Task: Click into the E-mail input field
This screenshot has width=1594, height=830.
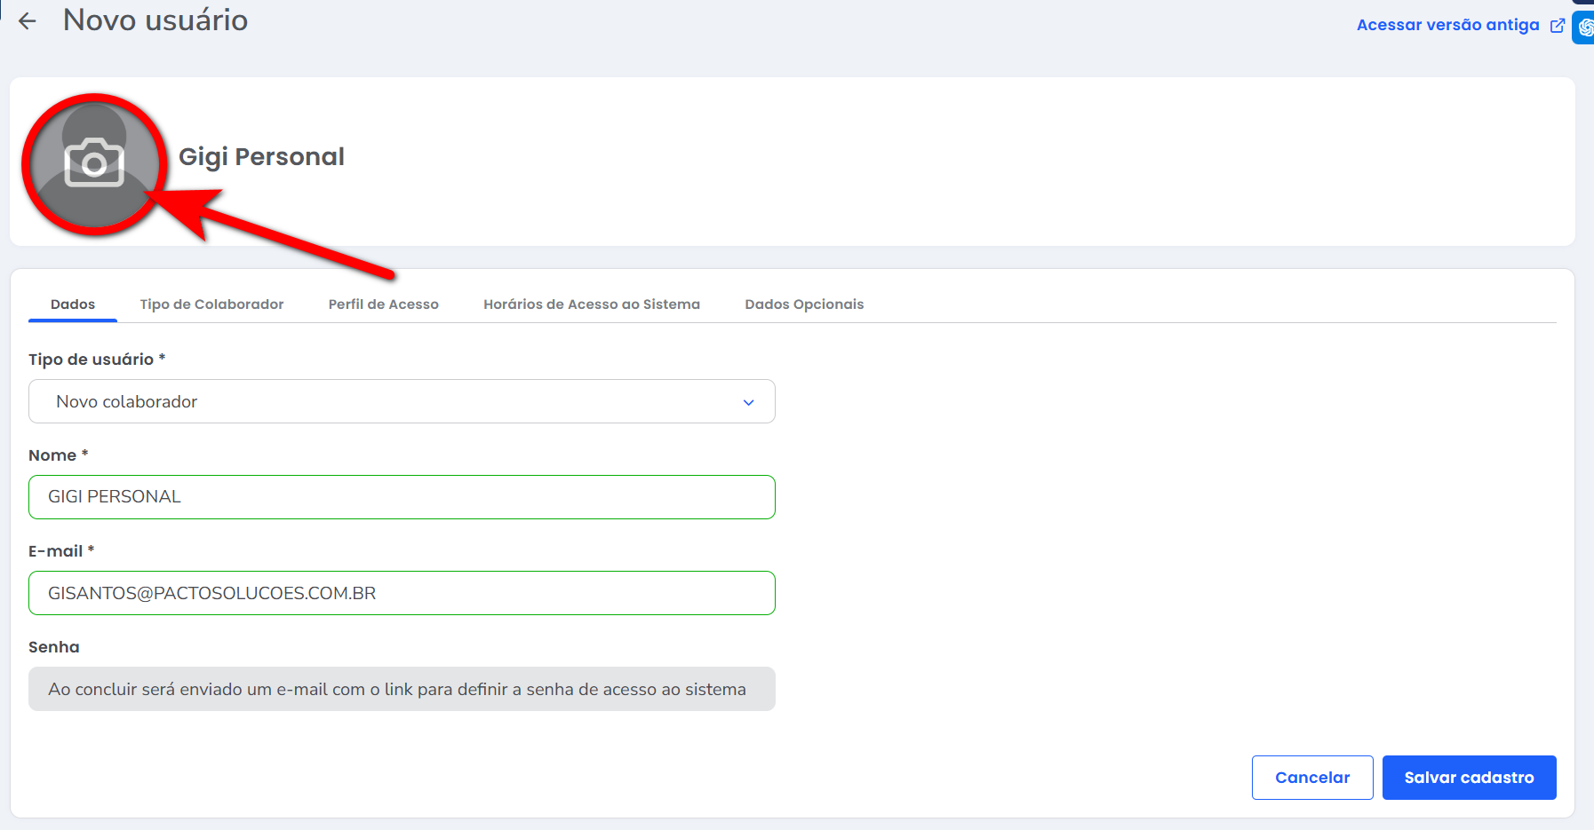Action: [x=402, y=593]
